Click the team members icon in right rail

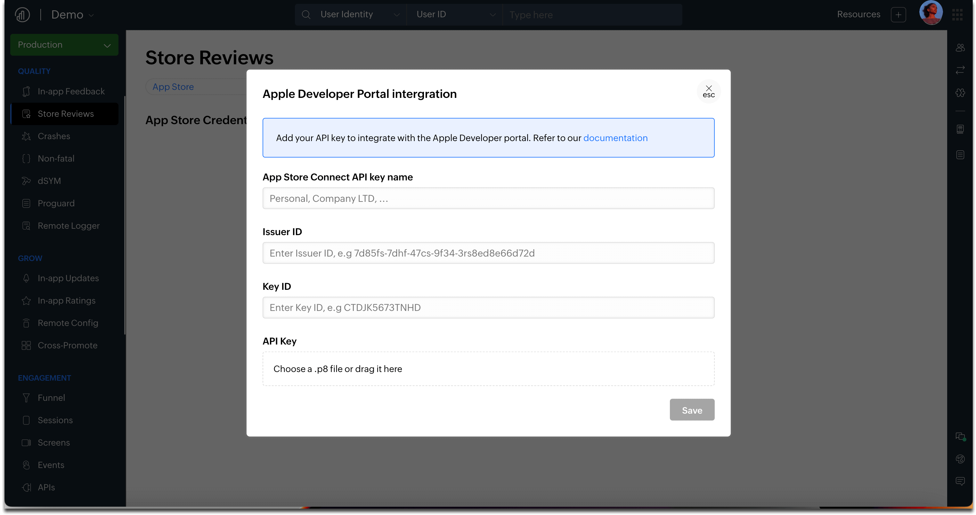tap(960, 48)
